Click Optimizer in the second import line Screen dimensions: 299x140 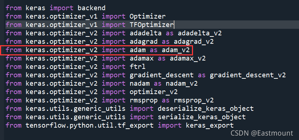click(x=147, y=17)
